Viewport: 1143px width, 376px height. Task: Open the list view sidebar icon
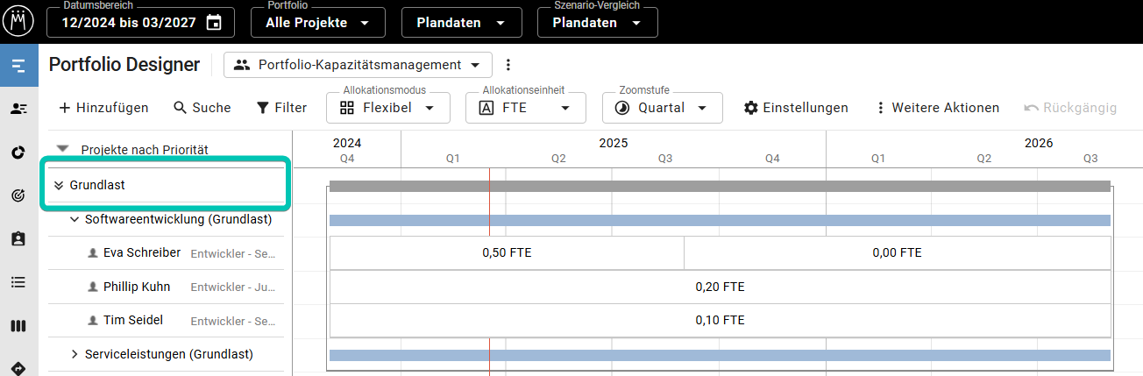point(18,282)
